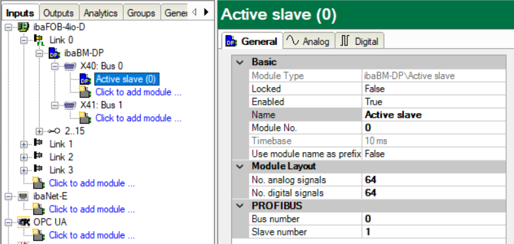Image resolution: width=514 pixels, height=244 pixels.
Task: Edit the Slave number value
Action: pyautogui.click(x=434, y=232)
